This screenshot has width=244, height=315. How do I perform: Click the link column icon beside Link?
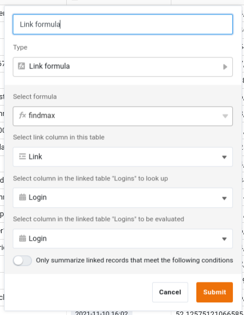point(22,157)
